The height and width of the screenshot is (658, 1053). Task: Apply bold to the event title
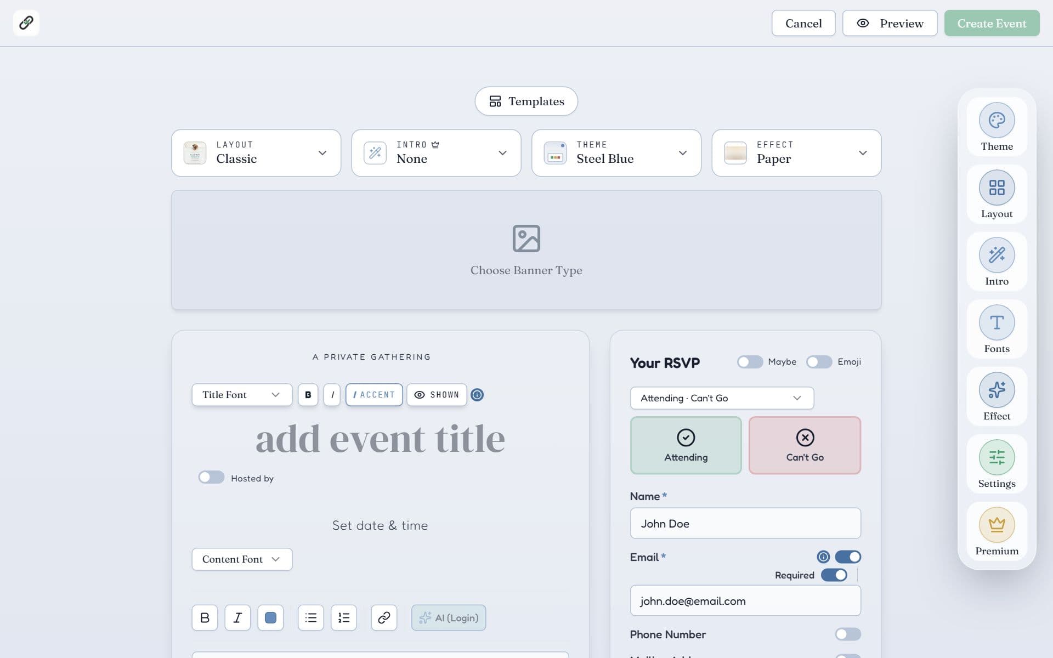tap(308, 395)
